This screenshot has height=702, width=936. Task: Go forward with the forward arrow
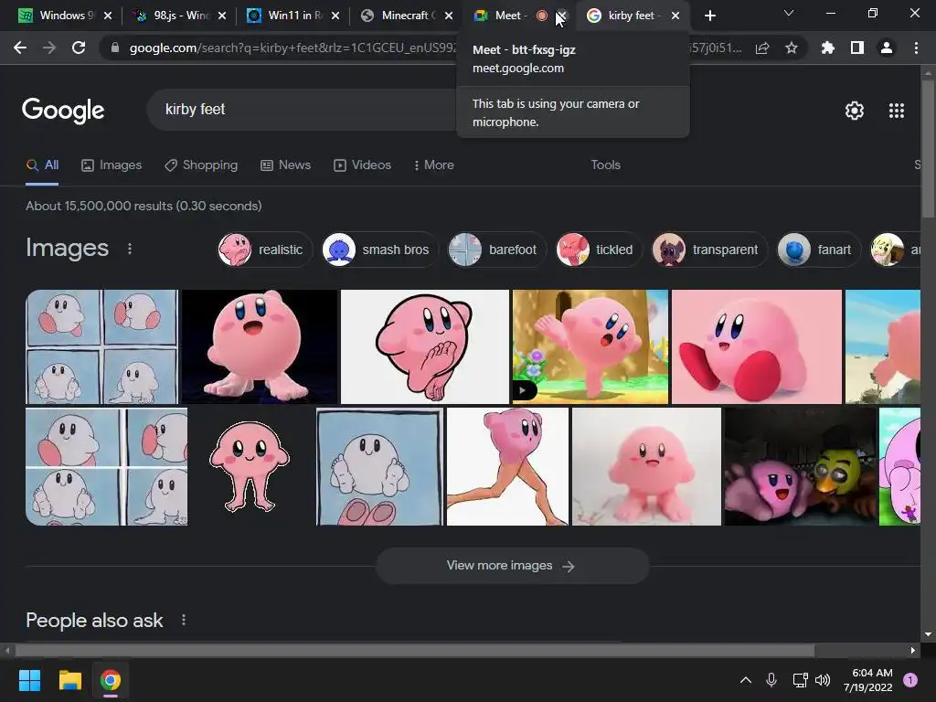coord(49,48)
